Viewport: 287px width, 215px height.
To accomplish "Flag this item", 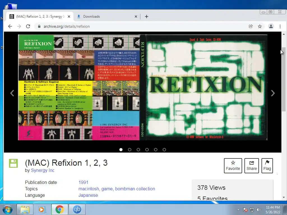I will (x=267, y=166).
